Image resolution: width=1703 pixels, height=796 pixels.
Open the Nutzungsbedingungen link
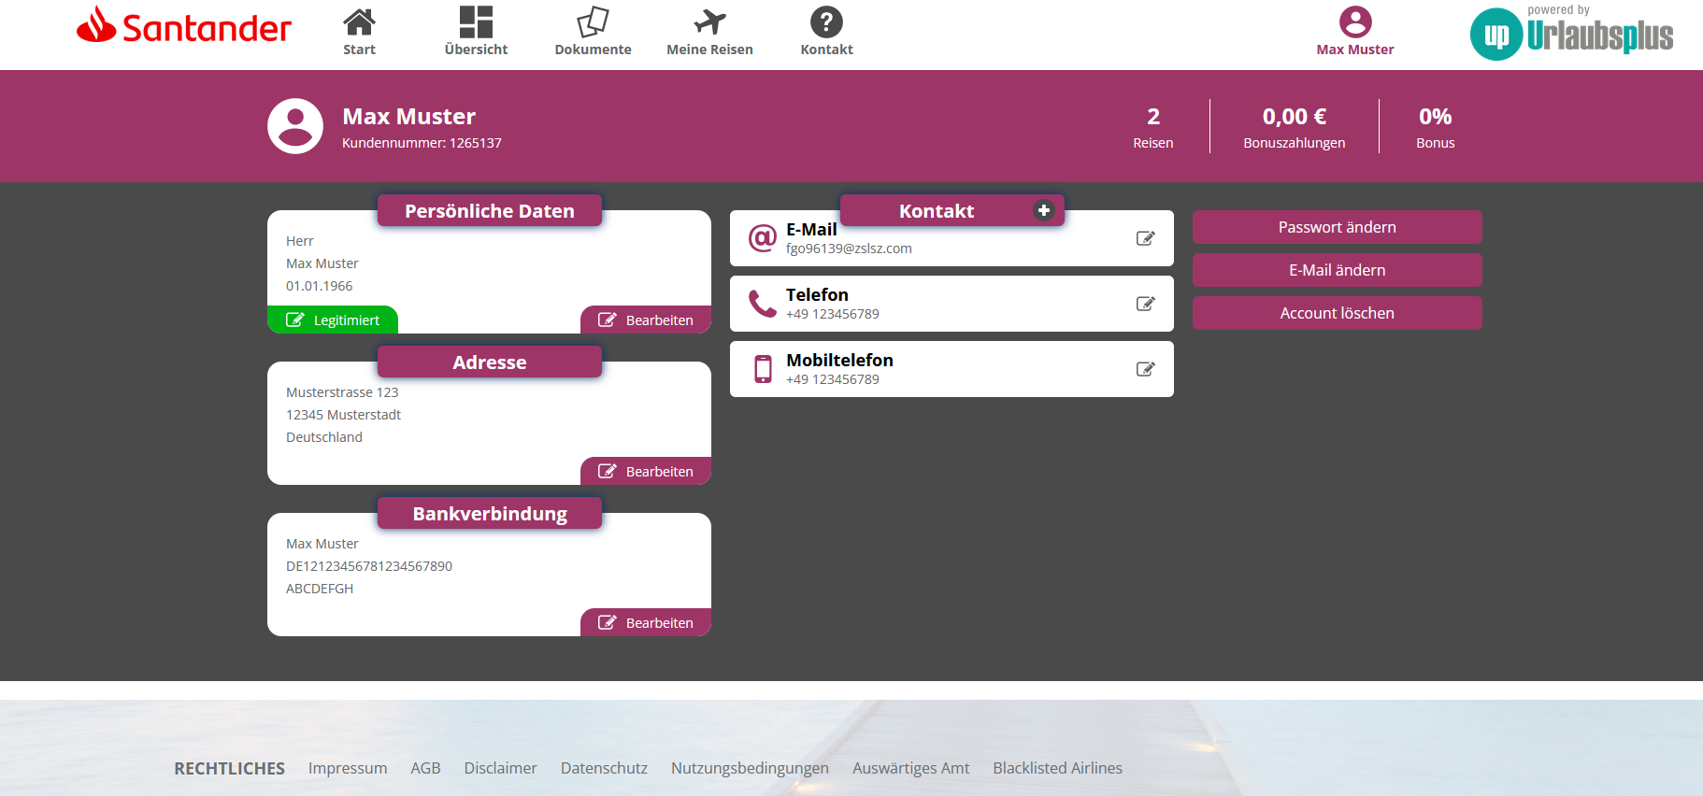750,768
